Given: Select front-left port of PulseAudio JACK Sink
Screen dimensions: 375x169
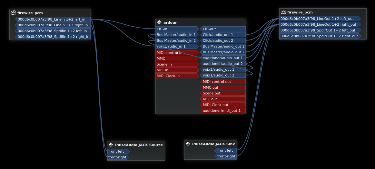Looking at the screenshot, I should tap(225, 150).
